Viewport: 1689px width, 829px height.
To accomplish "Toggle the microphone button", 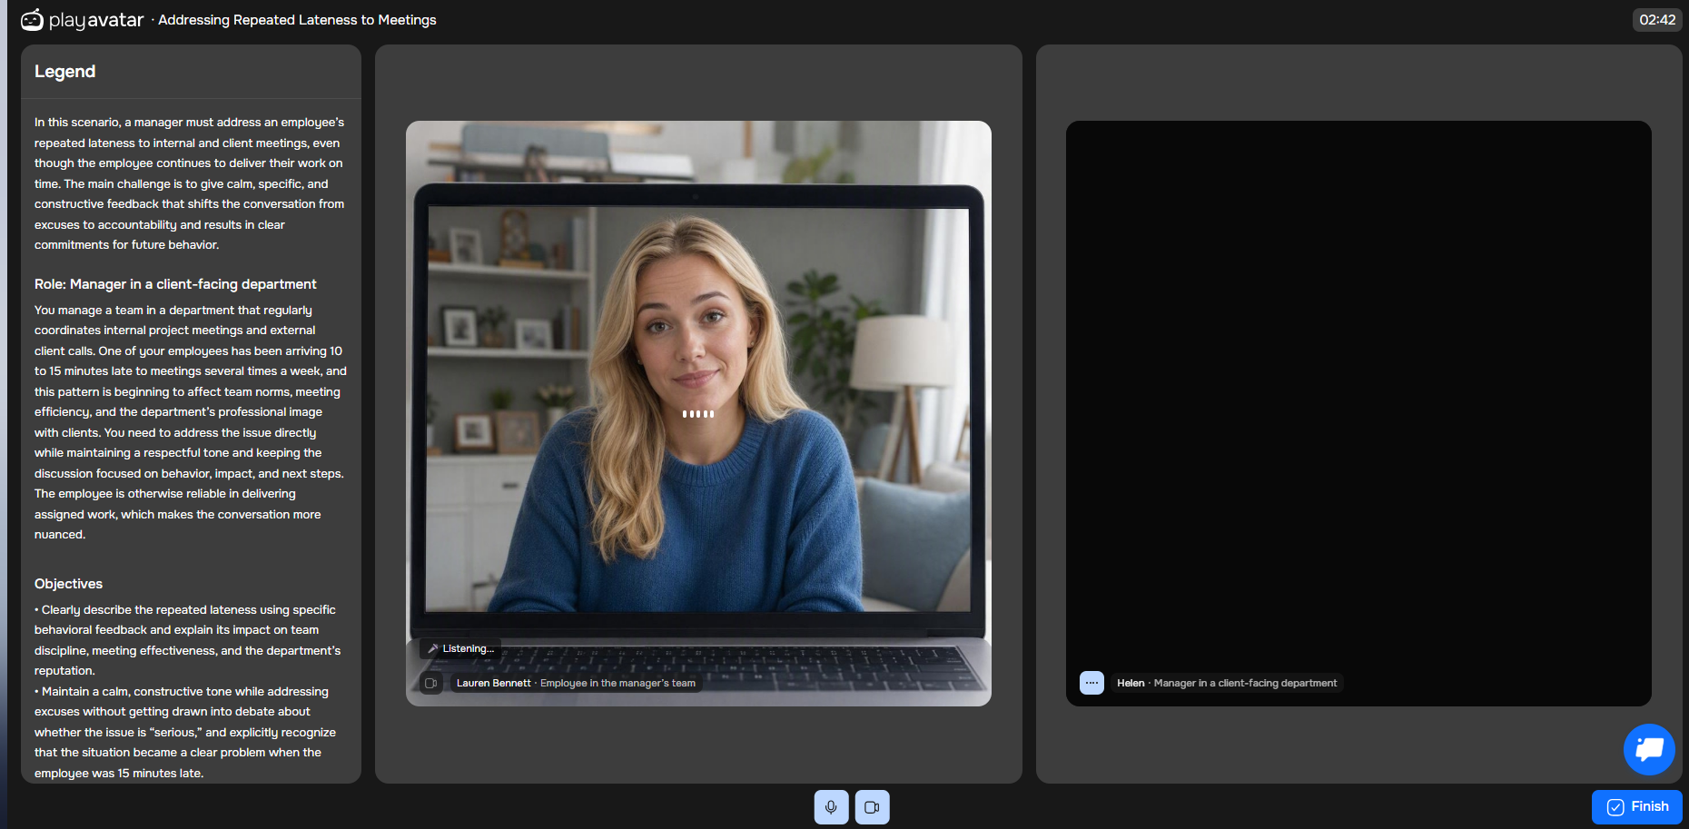I will pos(831,807).
